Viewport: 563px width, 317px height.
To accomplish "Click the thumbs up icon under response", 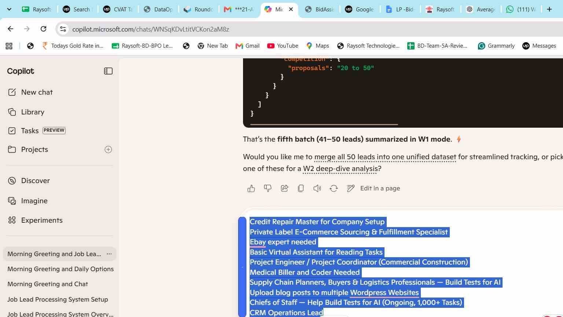I will 251,189.
